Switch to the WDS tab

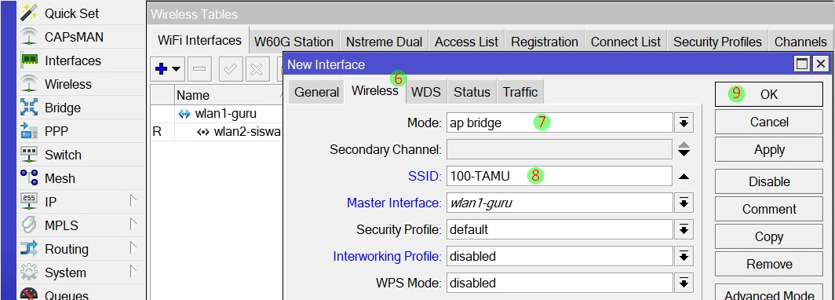[x=426, y=92]
